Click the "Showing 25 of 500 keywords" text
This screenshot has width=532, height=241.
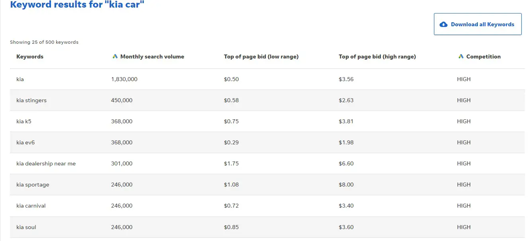(x=44, y=42)
